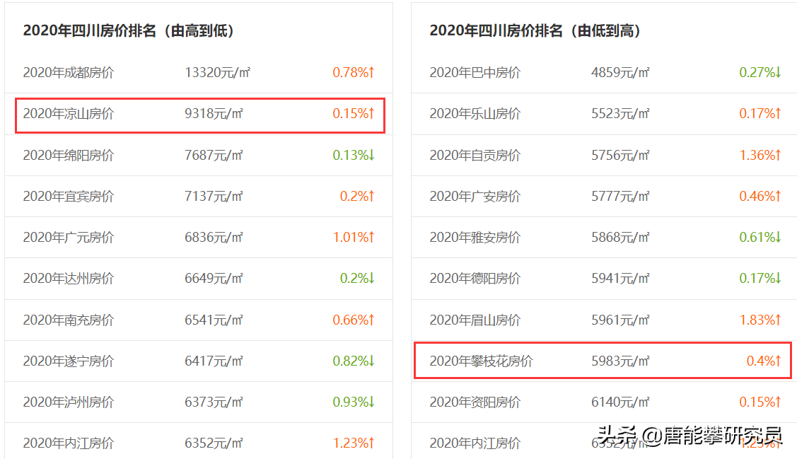Click the down arrow next to 遂宁 0.82%
This screenshot has width=797, height=459.
pyautogui.click(x=373, y=361)
